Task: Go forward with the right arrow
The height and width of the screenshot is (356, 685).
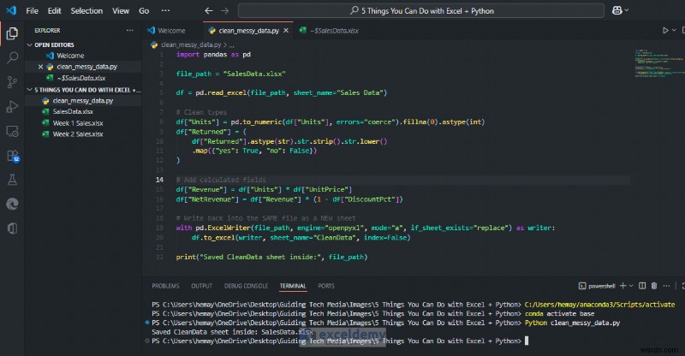Action: pyautogui.click(x=224, y=11)
